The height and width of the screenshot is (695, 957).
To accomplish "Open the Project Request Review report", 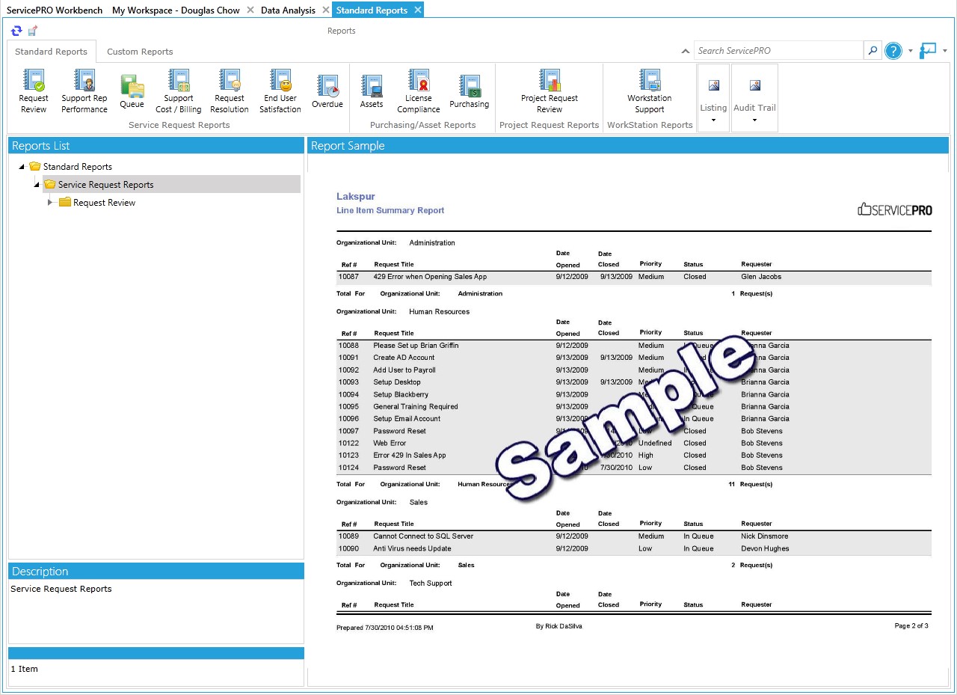I will pos(550,91).
